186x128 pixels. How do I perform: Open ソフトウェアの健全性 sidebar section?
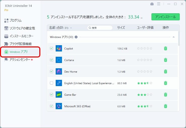(x=20, y=28)
